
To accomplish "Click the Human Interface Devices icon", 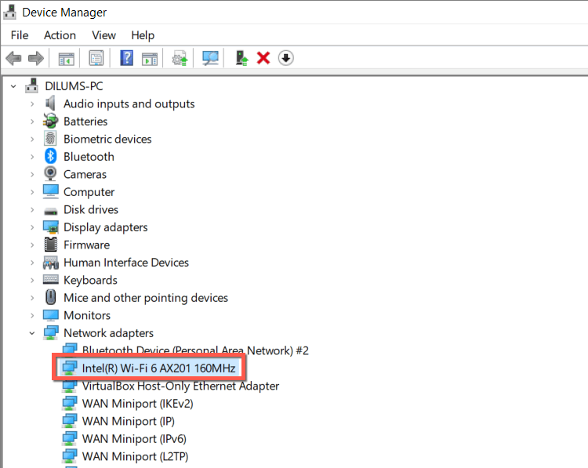I will (x=50, y=262).
